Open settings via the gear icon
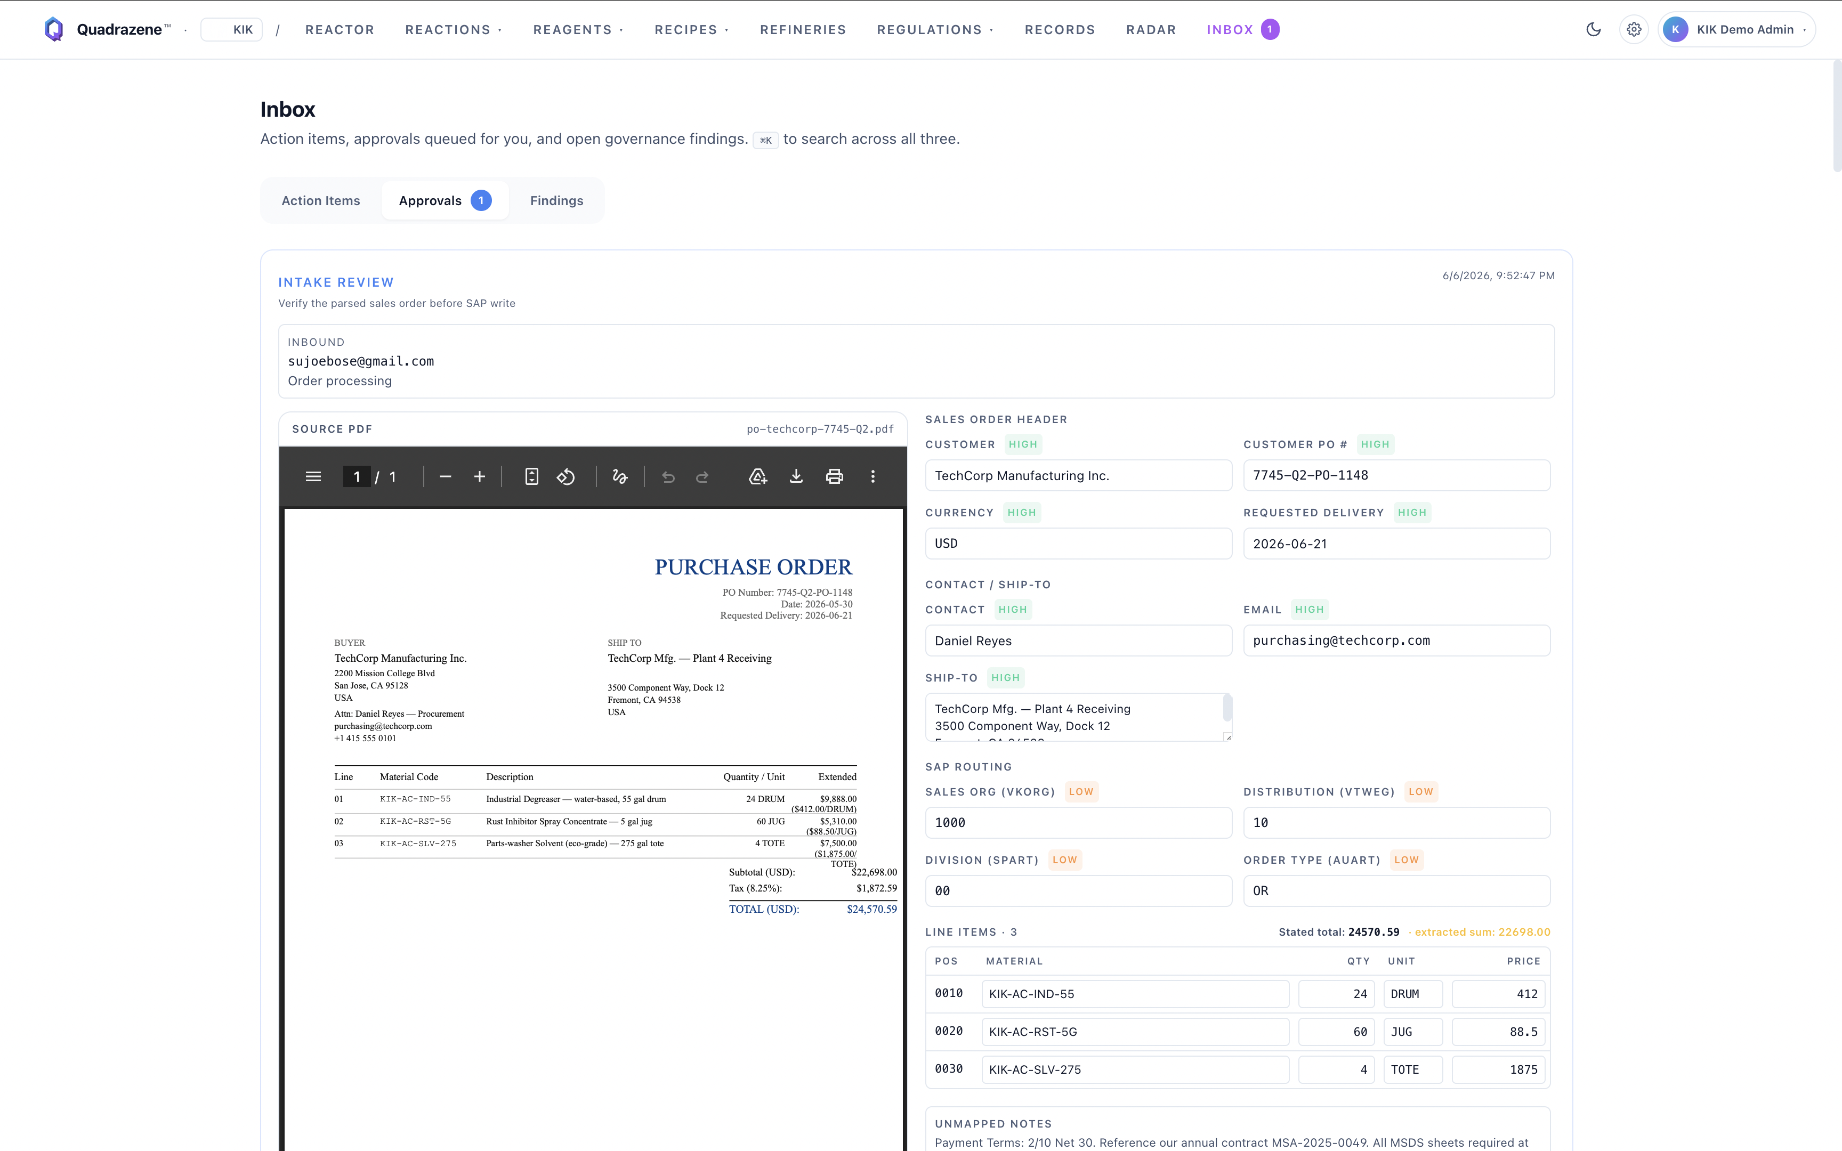Image resolution: width=1842 pixels, height=1151 pixels. tap(1634, 30)
